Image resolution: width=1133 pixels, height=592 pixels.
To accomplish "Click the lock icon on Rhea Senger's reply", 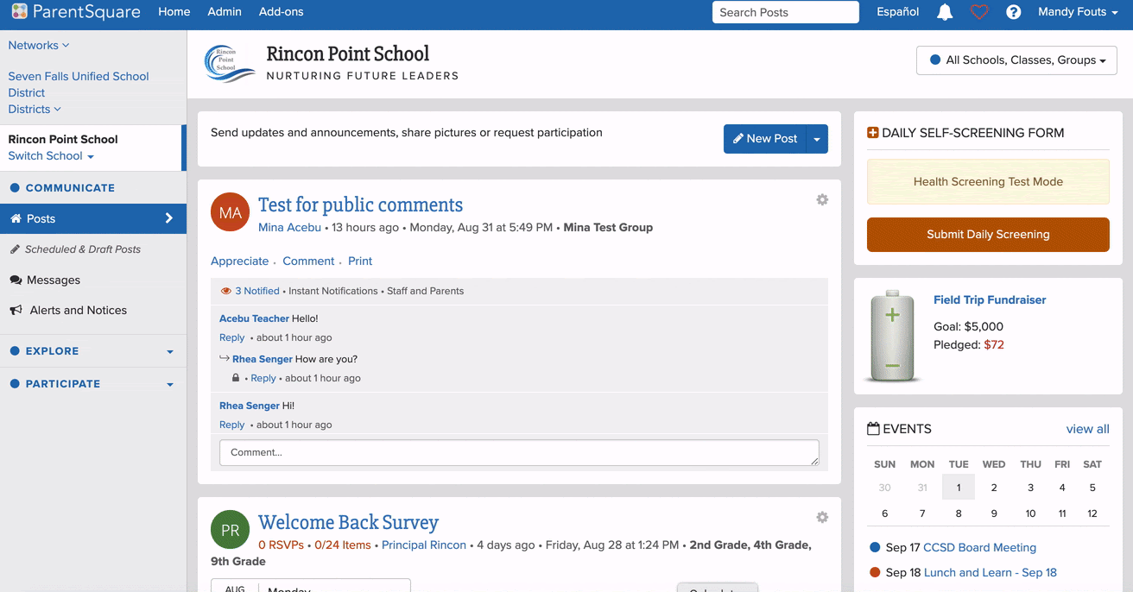I will [x=236, y=378].
